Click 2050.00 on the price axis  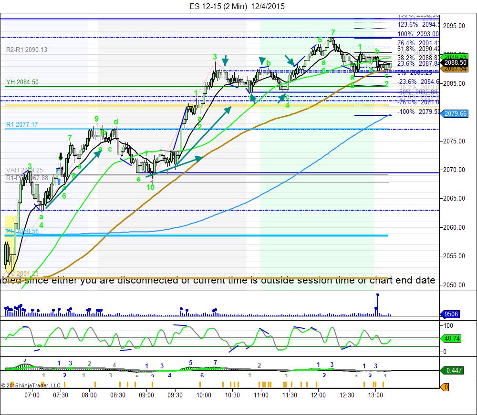coord(454,285)
